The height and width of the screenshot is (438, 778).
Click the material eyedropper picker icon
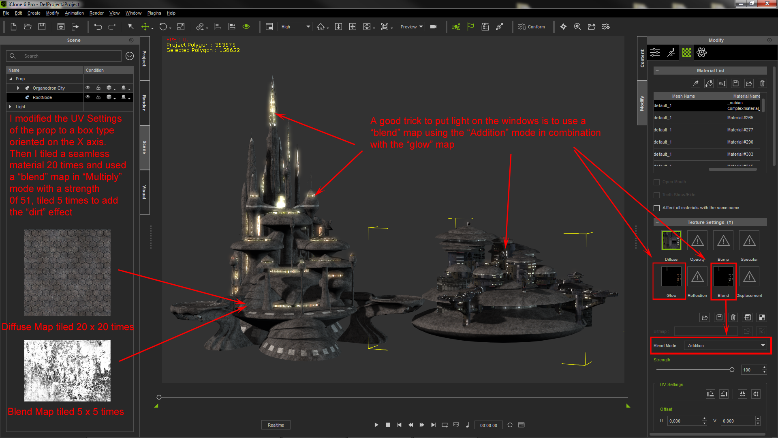[x=696, y=83]
